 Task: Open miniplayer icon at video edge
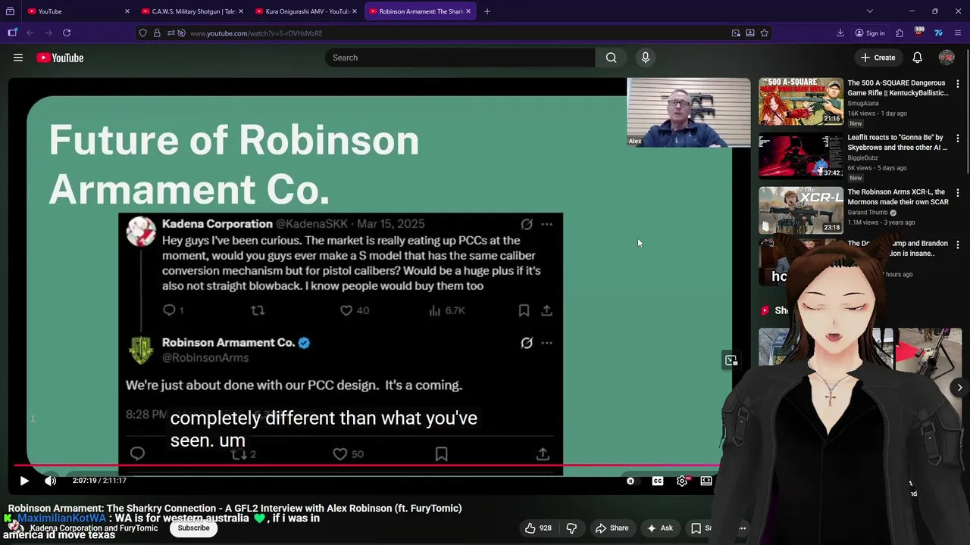[x=731, y=360]
